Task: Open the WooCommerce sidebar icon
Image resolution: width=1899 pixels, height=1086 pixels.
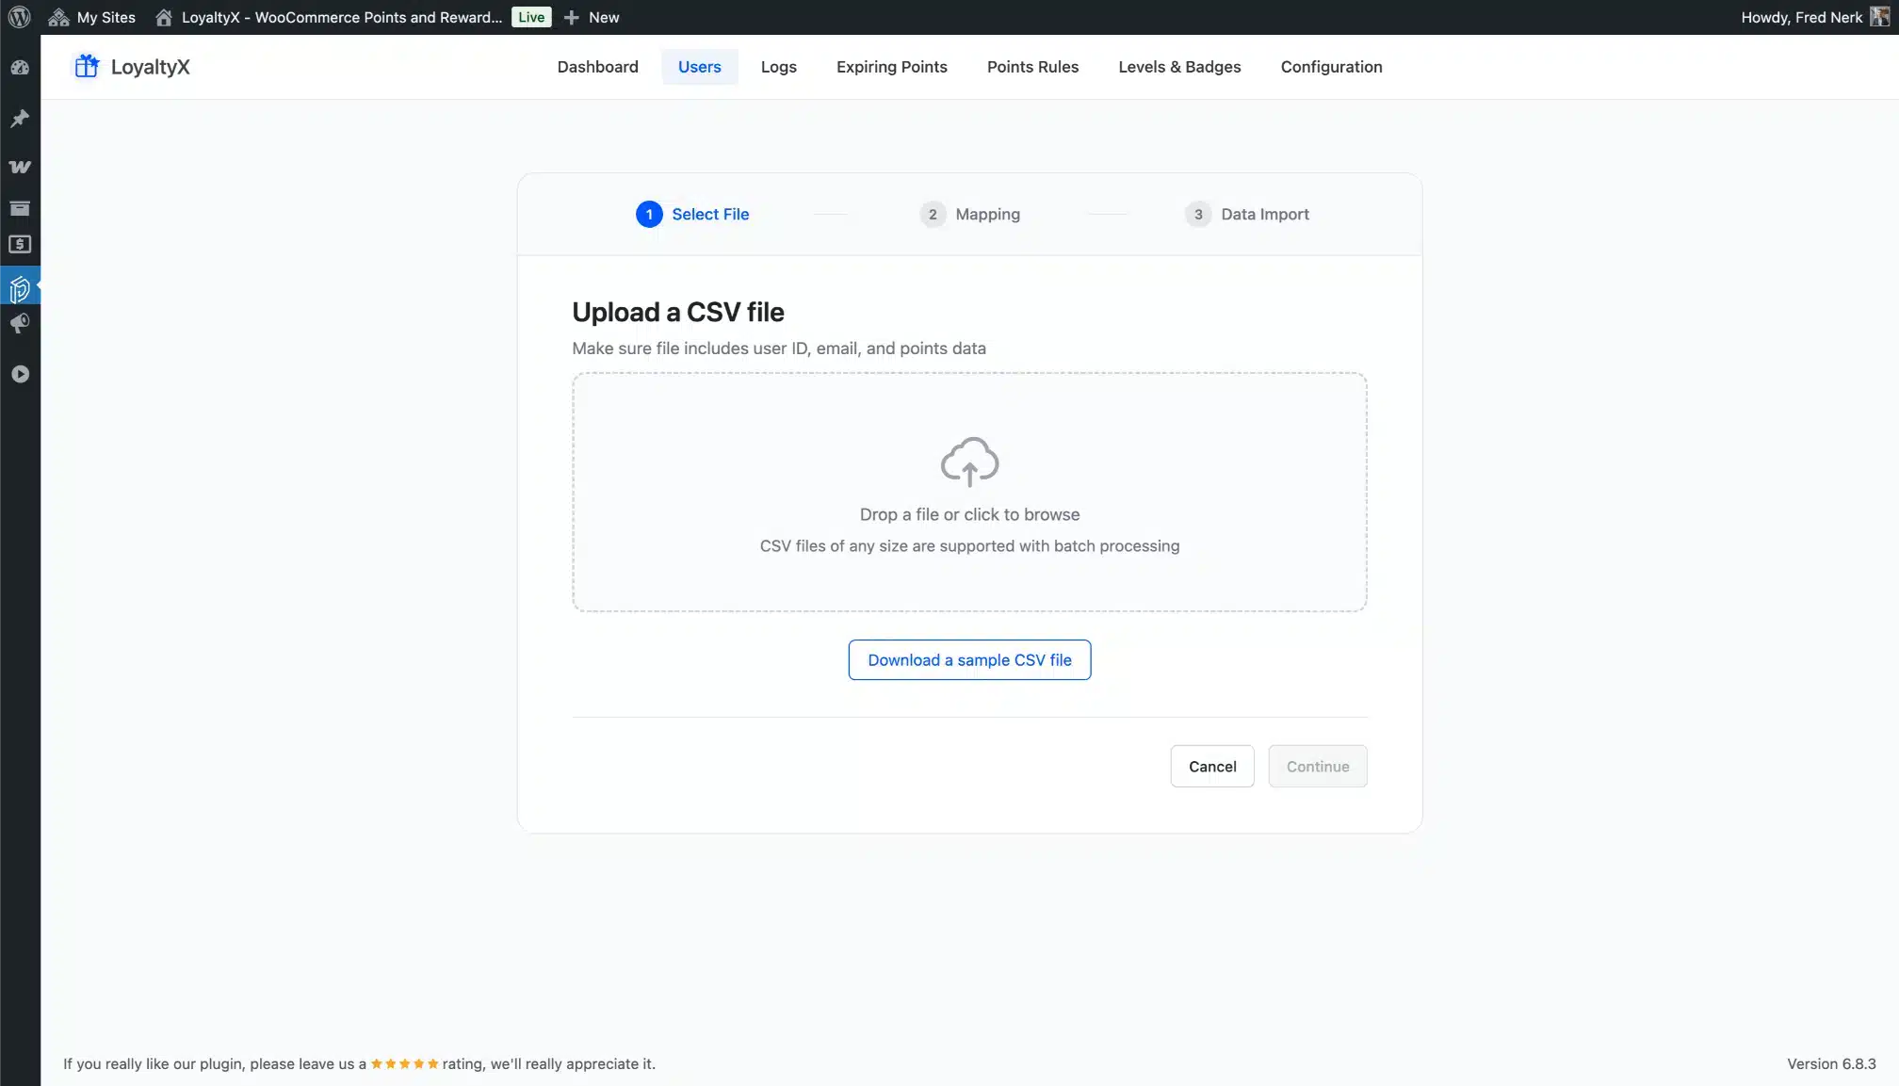Action: pos(20,167)
